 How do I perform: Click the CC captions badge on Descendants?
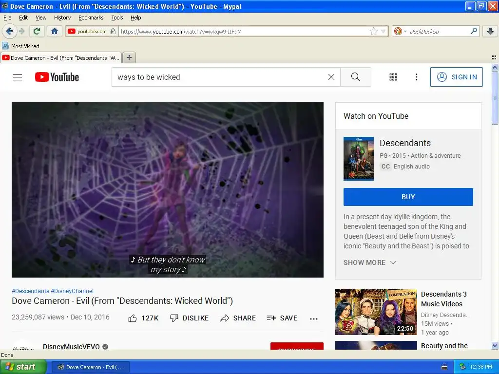point(385,167)
